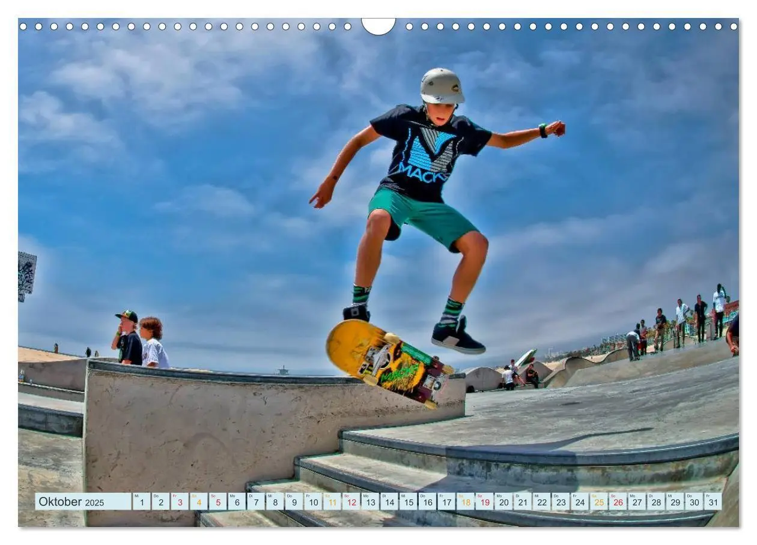Select day 28 in the date row
The height and width of the screenshot is (545, 757).
point(657,502)
